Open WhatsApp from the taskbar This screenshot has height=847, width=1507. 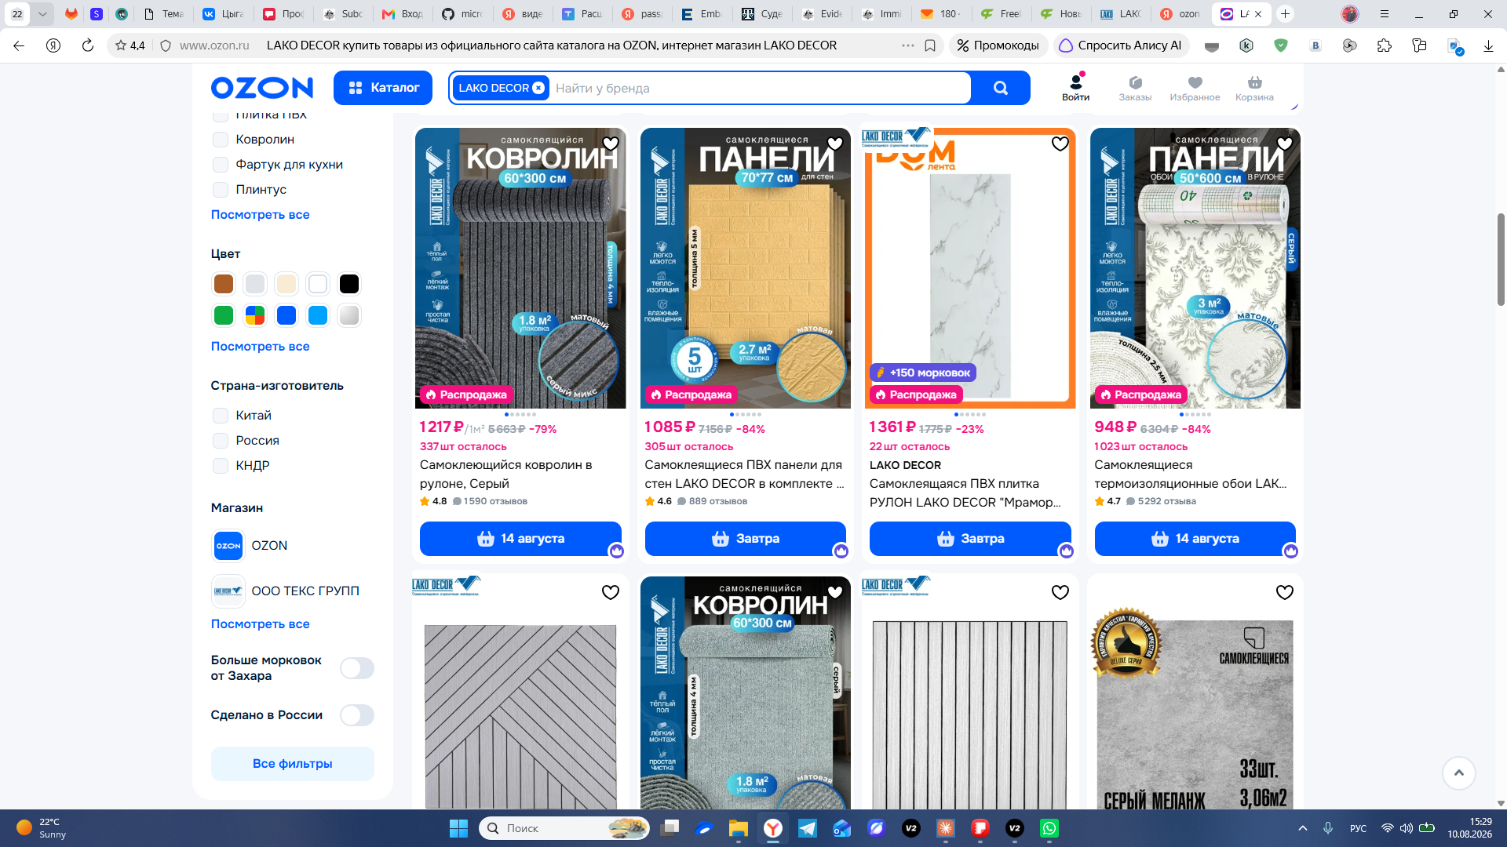click(x=1049, y=828)
